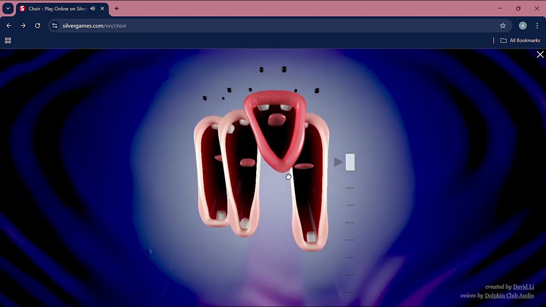Open the apps grid shortcut

[8, 41]
